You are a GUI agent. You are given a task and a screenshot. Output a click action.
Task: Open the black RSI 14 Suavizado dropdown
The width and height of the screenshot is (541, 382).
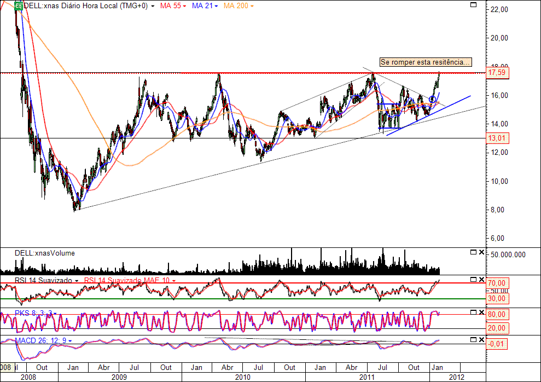tap(77, 281)
